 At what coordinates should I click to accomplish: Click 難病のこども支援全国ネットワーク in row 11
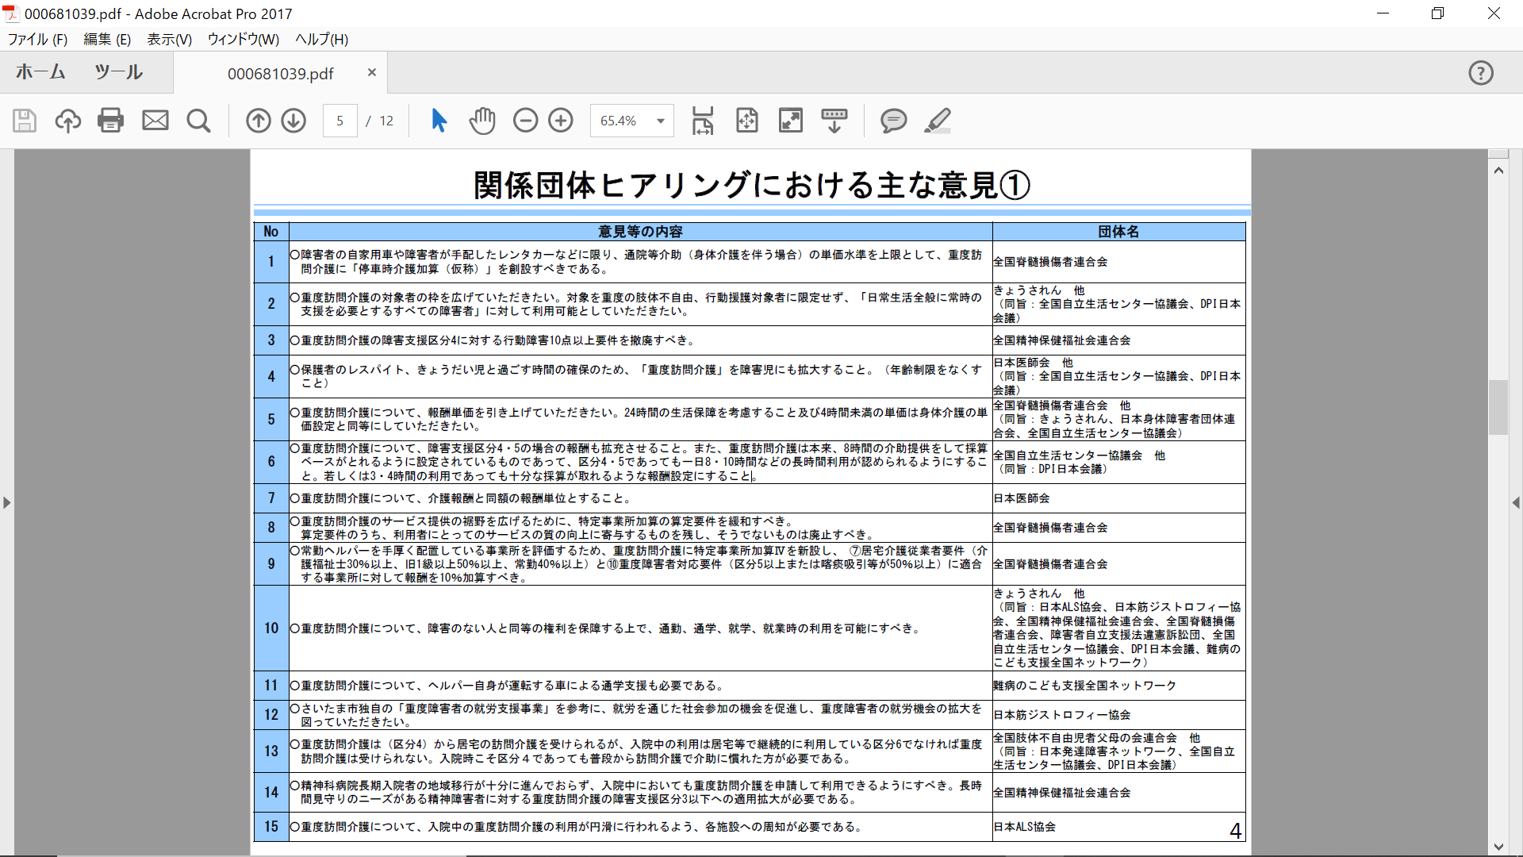point(1085,686)
